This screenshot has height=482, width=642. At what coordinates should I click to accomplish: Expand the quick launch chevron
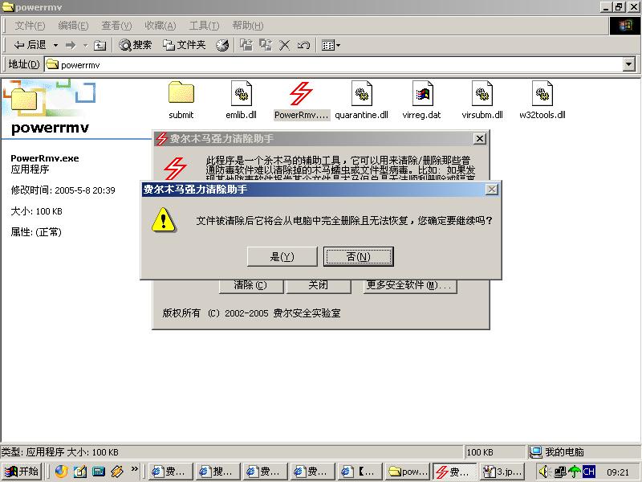pyautogui.click(x=134, y=469)
